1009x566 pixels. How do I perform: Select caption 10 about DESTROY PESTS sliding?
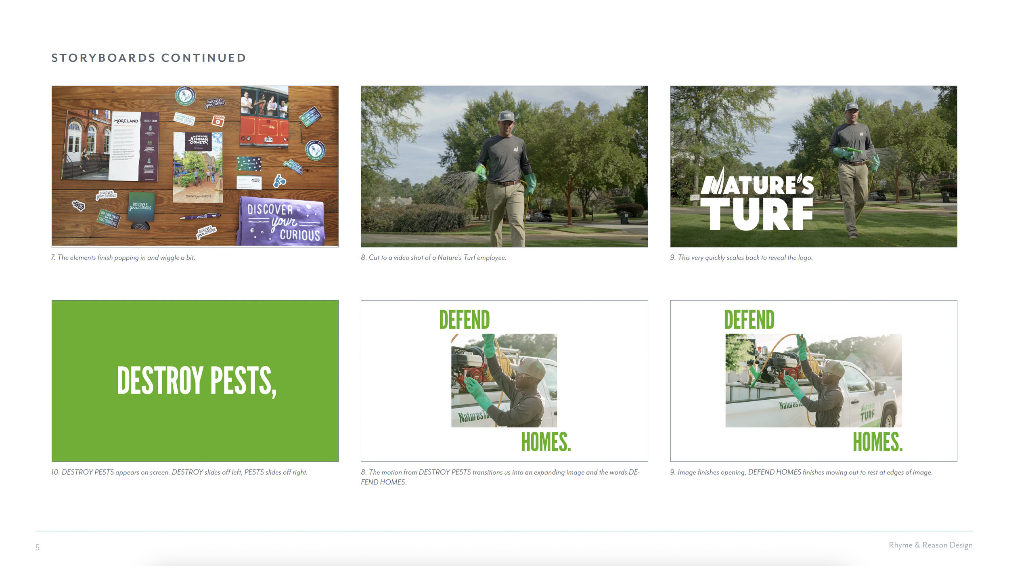[x=179, y=472]
